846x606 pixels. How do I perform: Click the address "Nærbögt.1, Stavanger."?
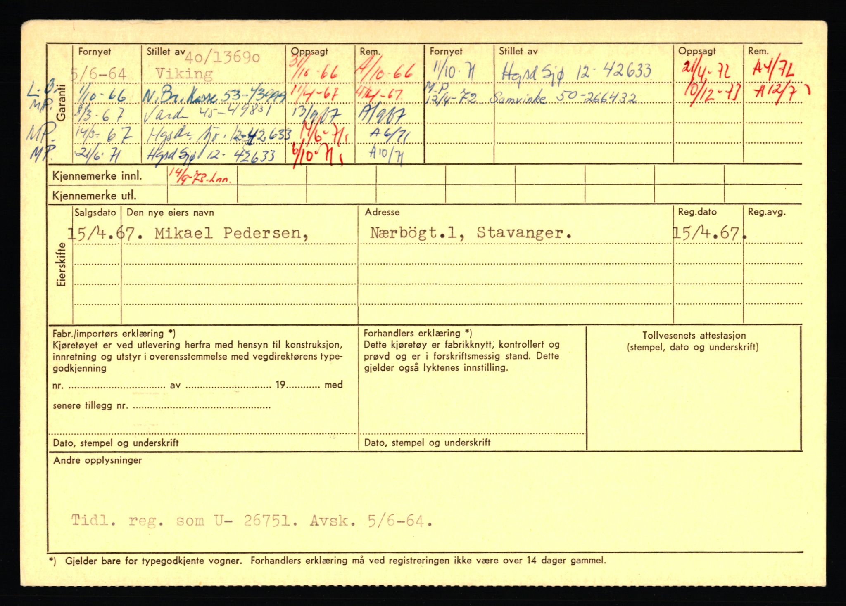pyautogui.click(x=471, y=233)
